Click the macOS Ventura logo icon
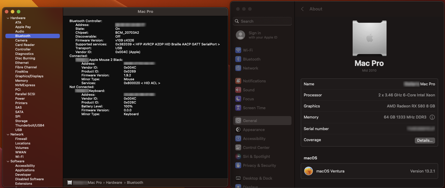 (x=309, y=171)
